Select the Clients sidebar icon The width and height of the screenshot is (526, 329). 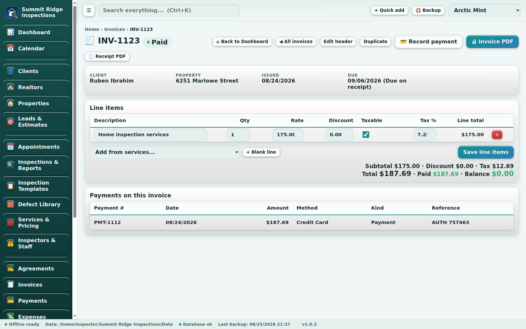pyautogui.click(x=11, y=71)
